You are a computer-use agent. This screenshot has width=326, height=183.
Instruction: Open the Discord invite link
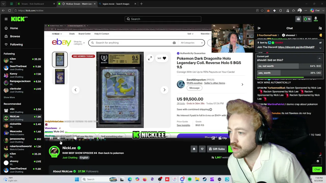tap(296, 47)
